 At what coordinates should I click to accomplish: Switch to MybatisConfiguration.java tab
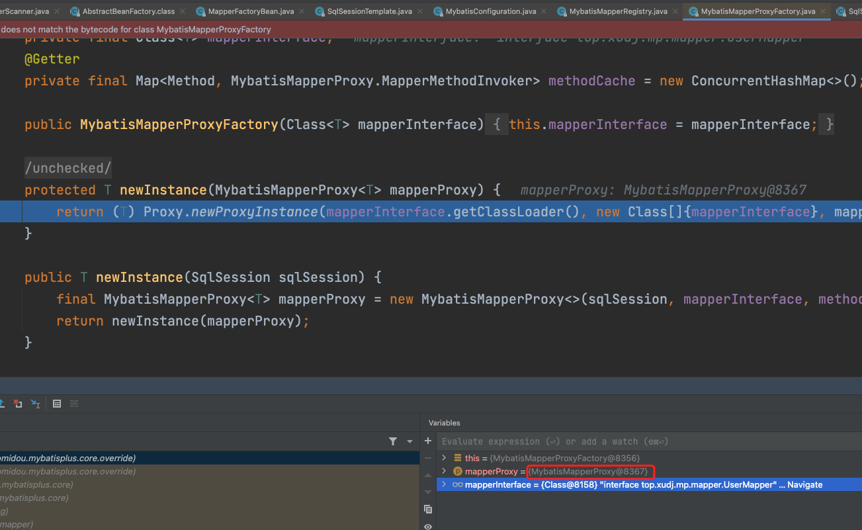pyautogui.click(x=490, y=11)
